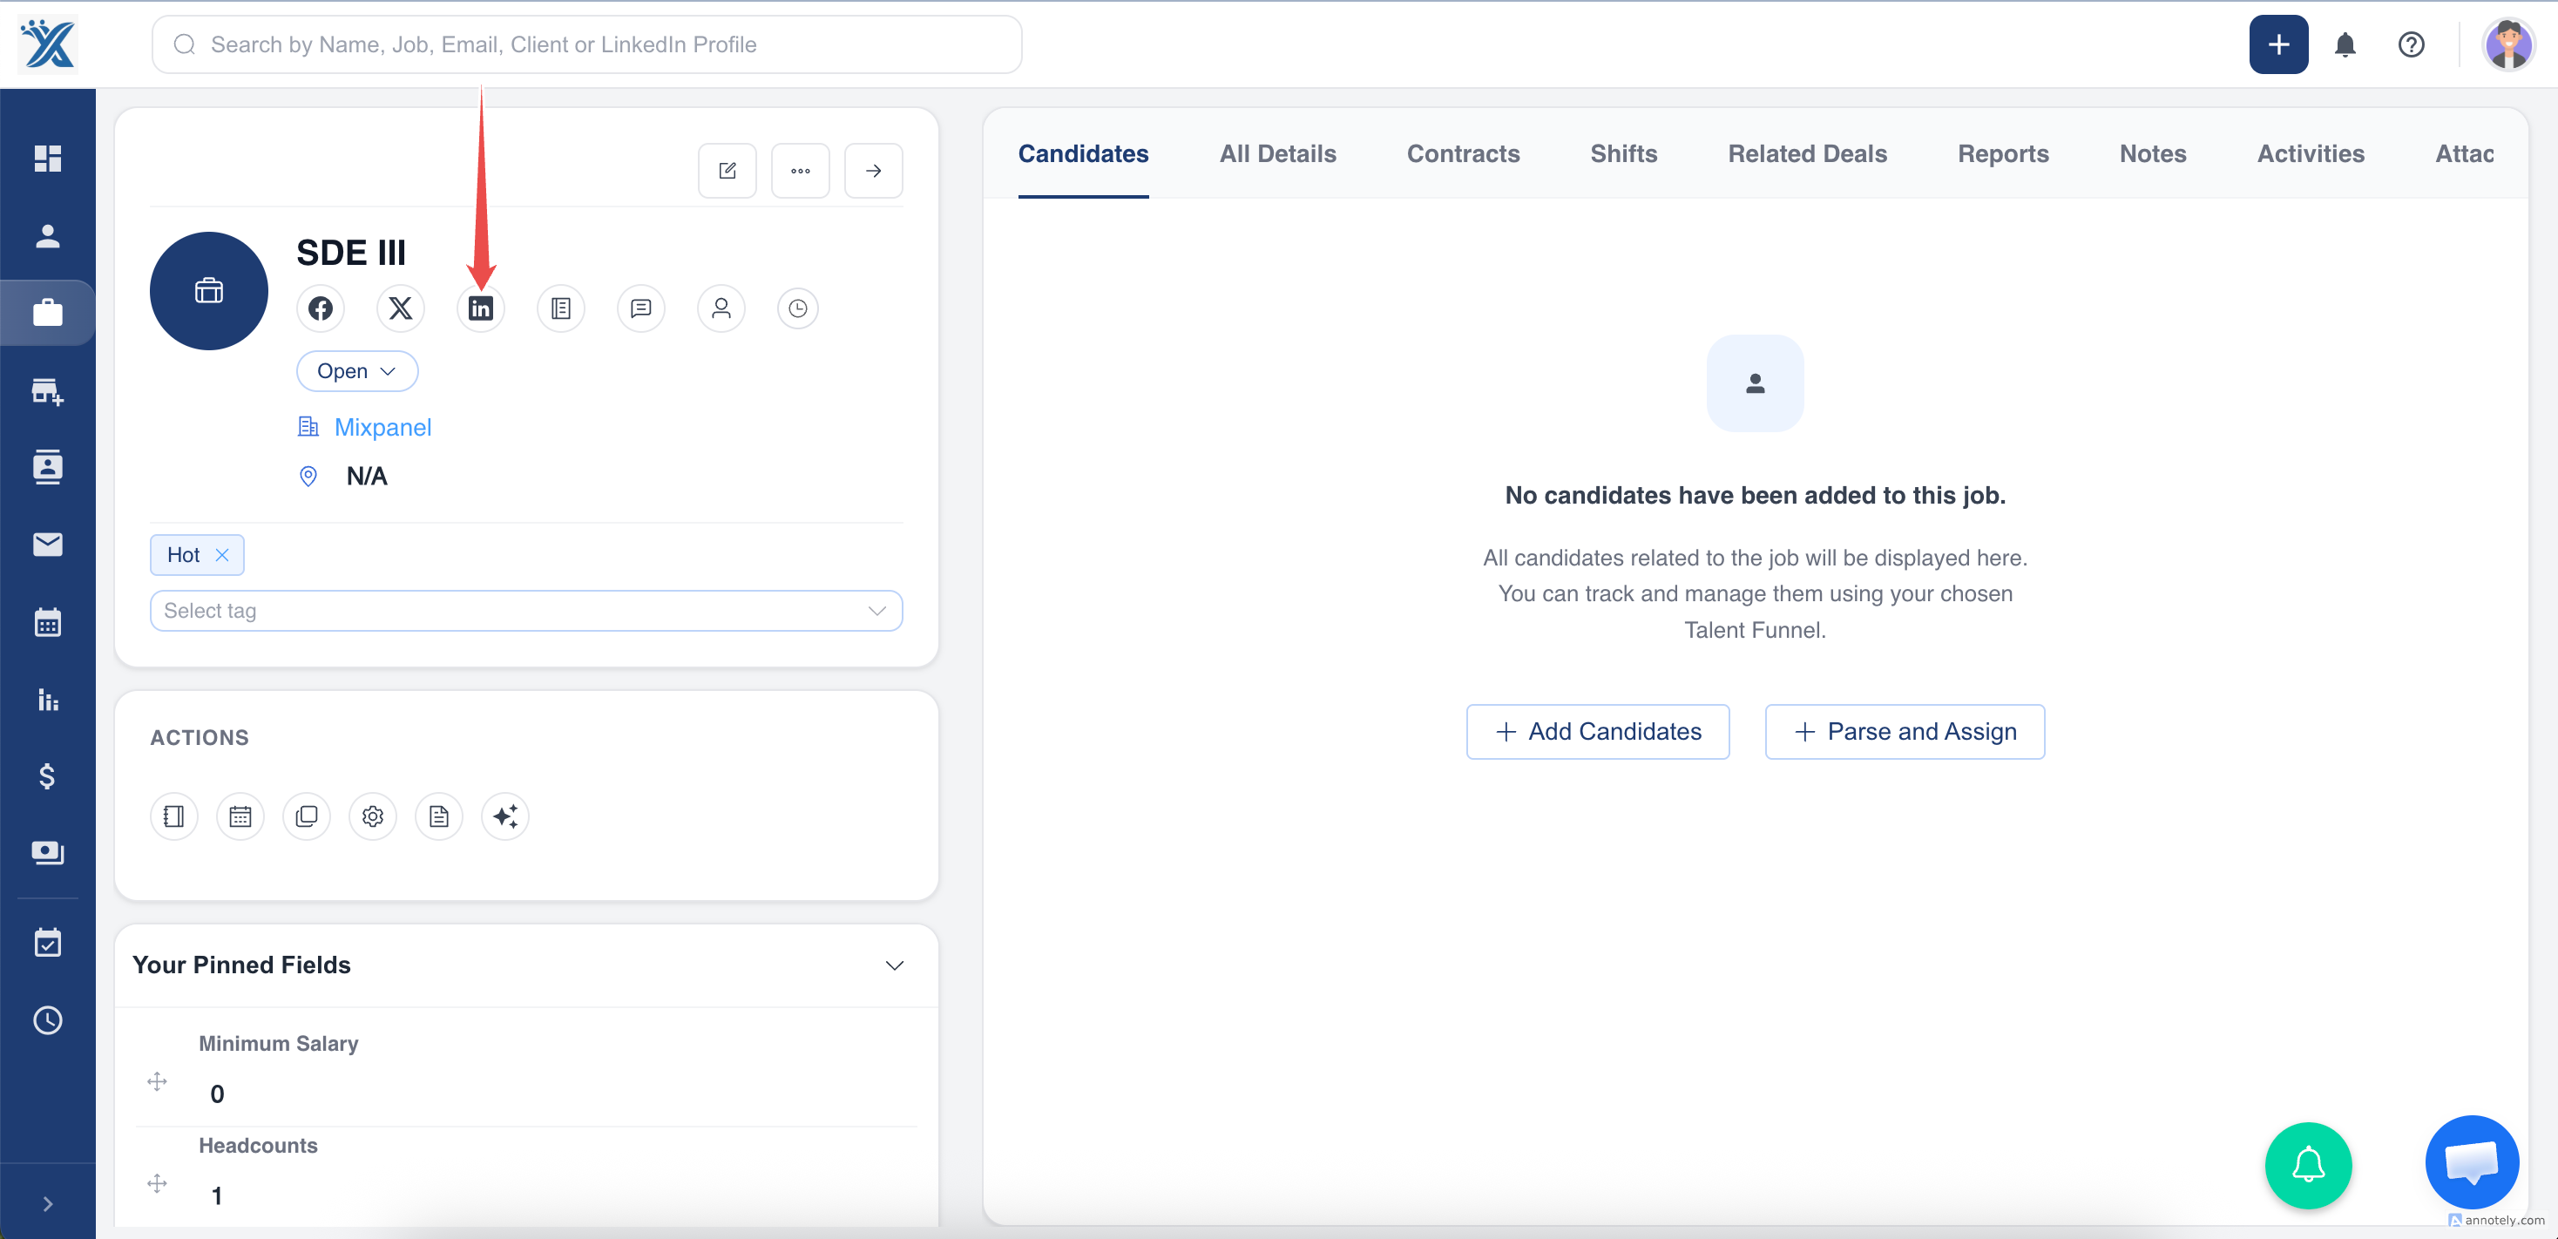2558x1239 pixels.
Task: Open the placements cash icon in sidebar
Action: click(x=48, y=853)
